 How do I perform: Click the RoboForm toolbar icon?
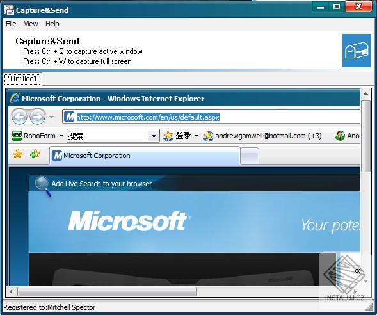[x=17, y=136]
